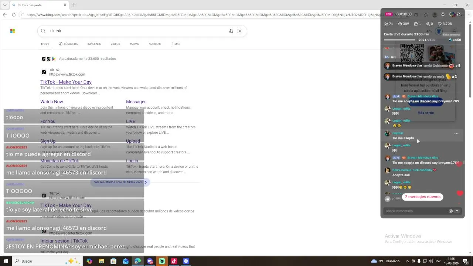Select the TODO search tab
The width and height of the screenshot is (473, 266).
click(45, 44)
